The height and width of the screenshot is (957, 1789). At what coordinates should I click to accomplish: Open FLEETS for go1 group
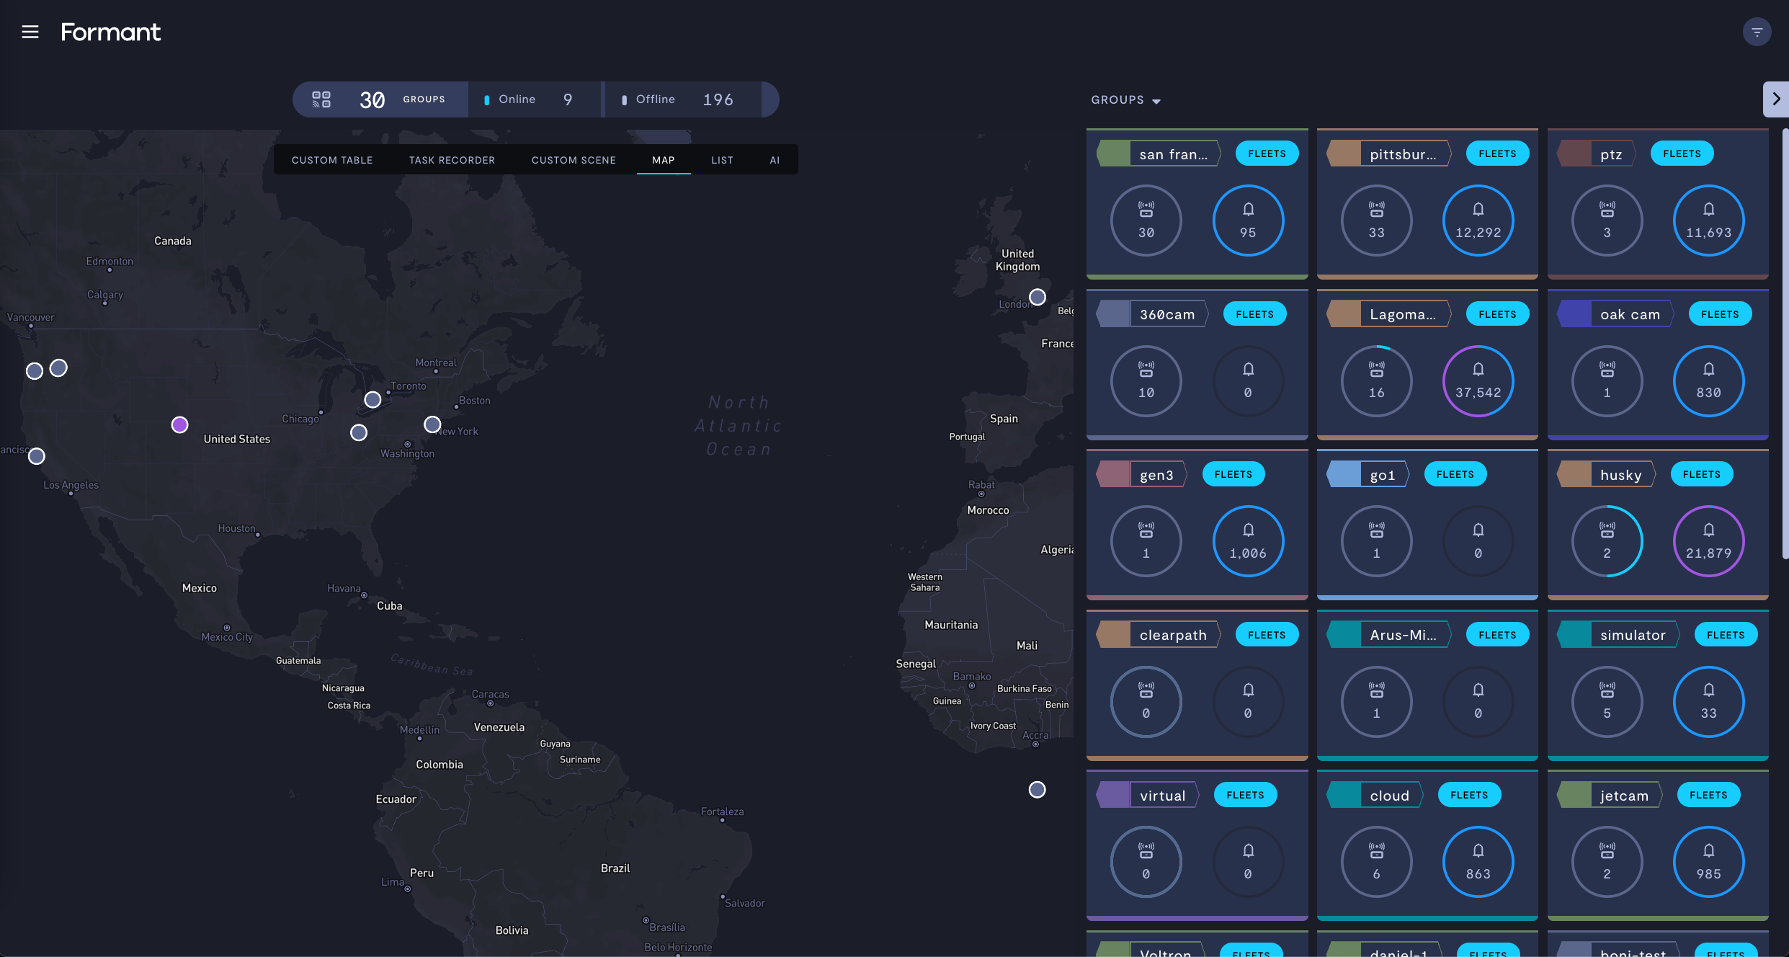1455,474
